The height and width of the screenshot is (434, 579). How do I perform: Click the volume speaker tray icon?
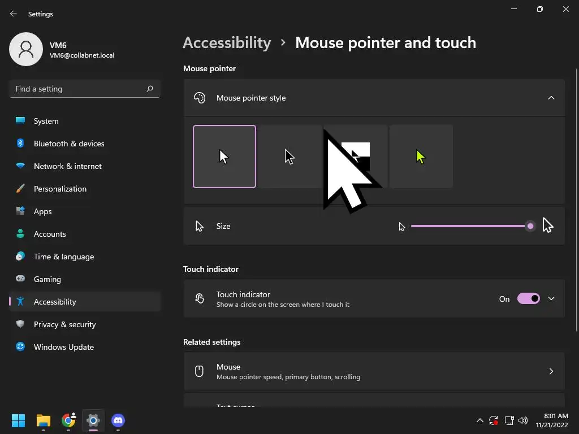tap(523, 420)
